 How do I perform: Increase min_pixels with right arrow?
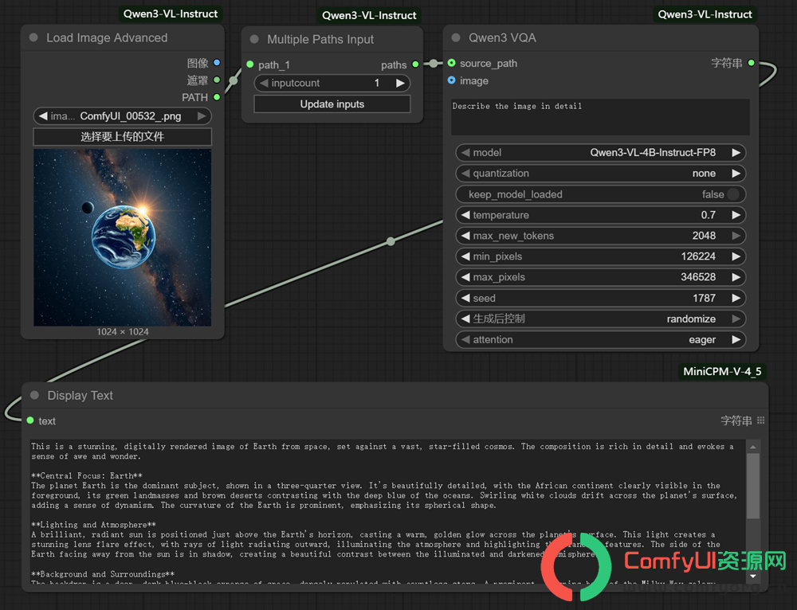click(x=736, y=256)
